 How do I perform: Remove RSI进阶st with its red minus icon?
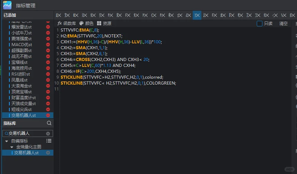48,74
